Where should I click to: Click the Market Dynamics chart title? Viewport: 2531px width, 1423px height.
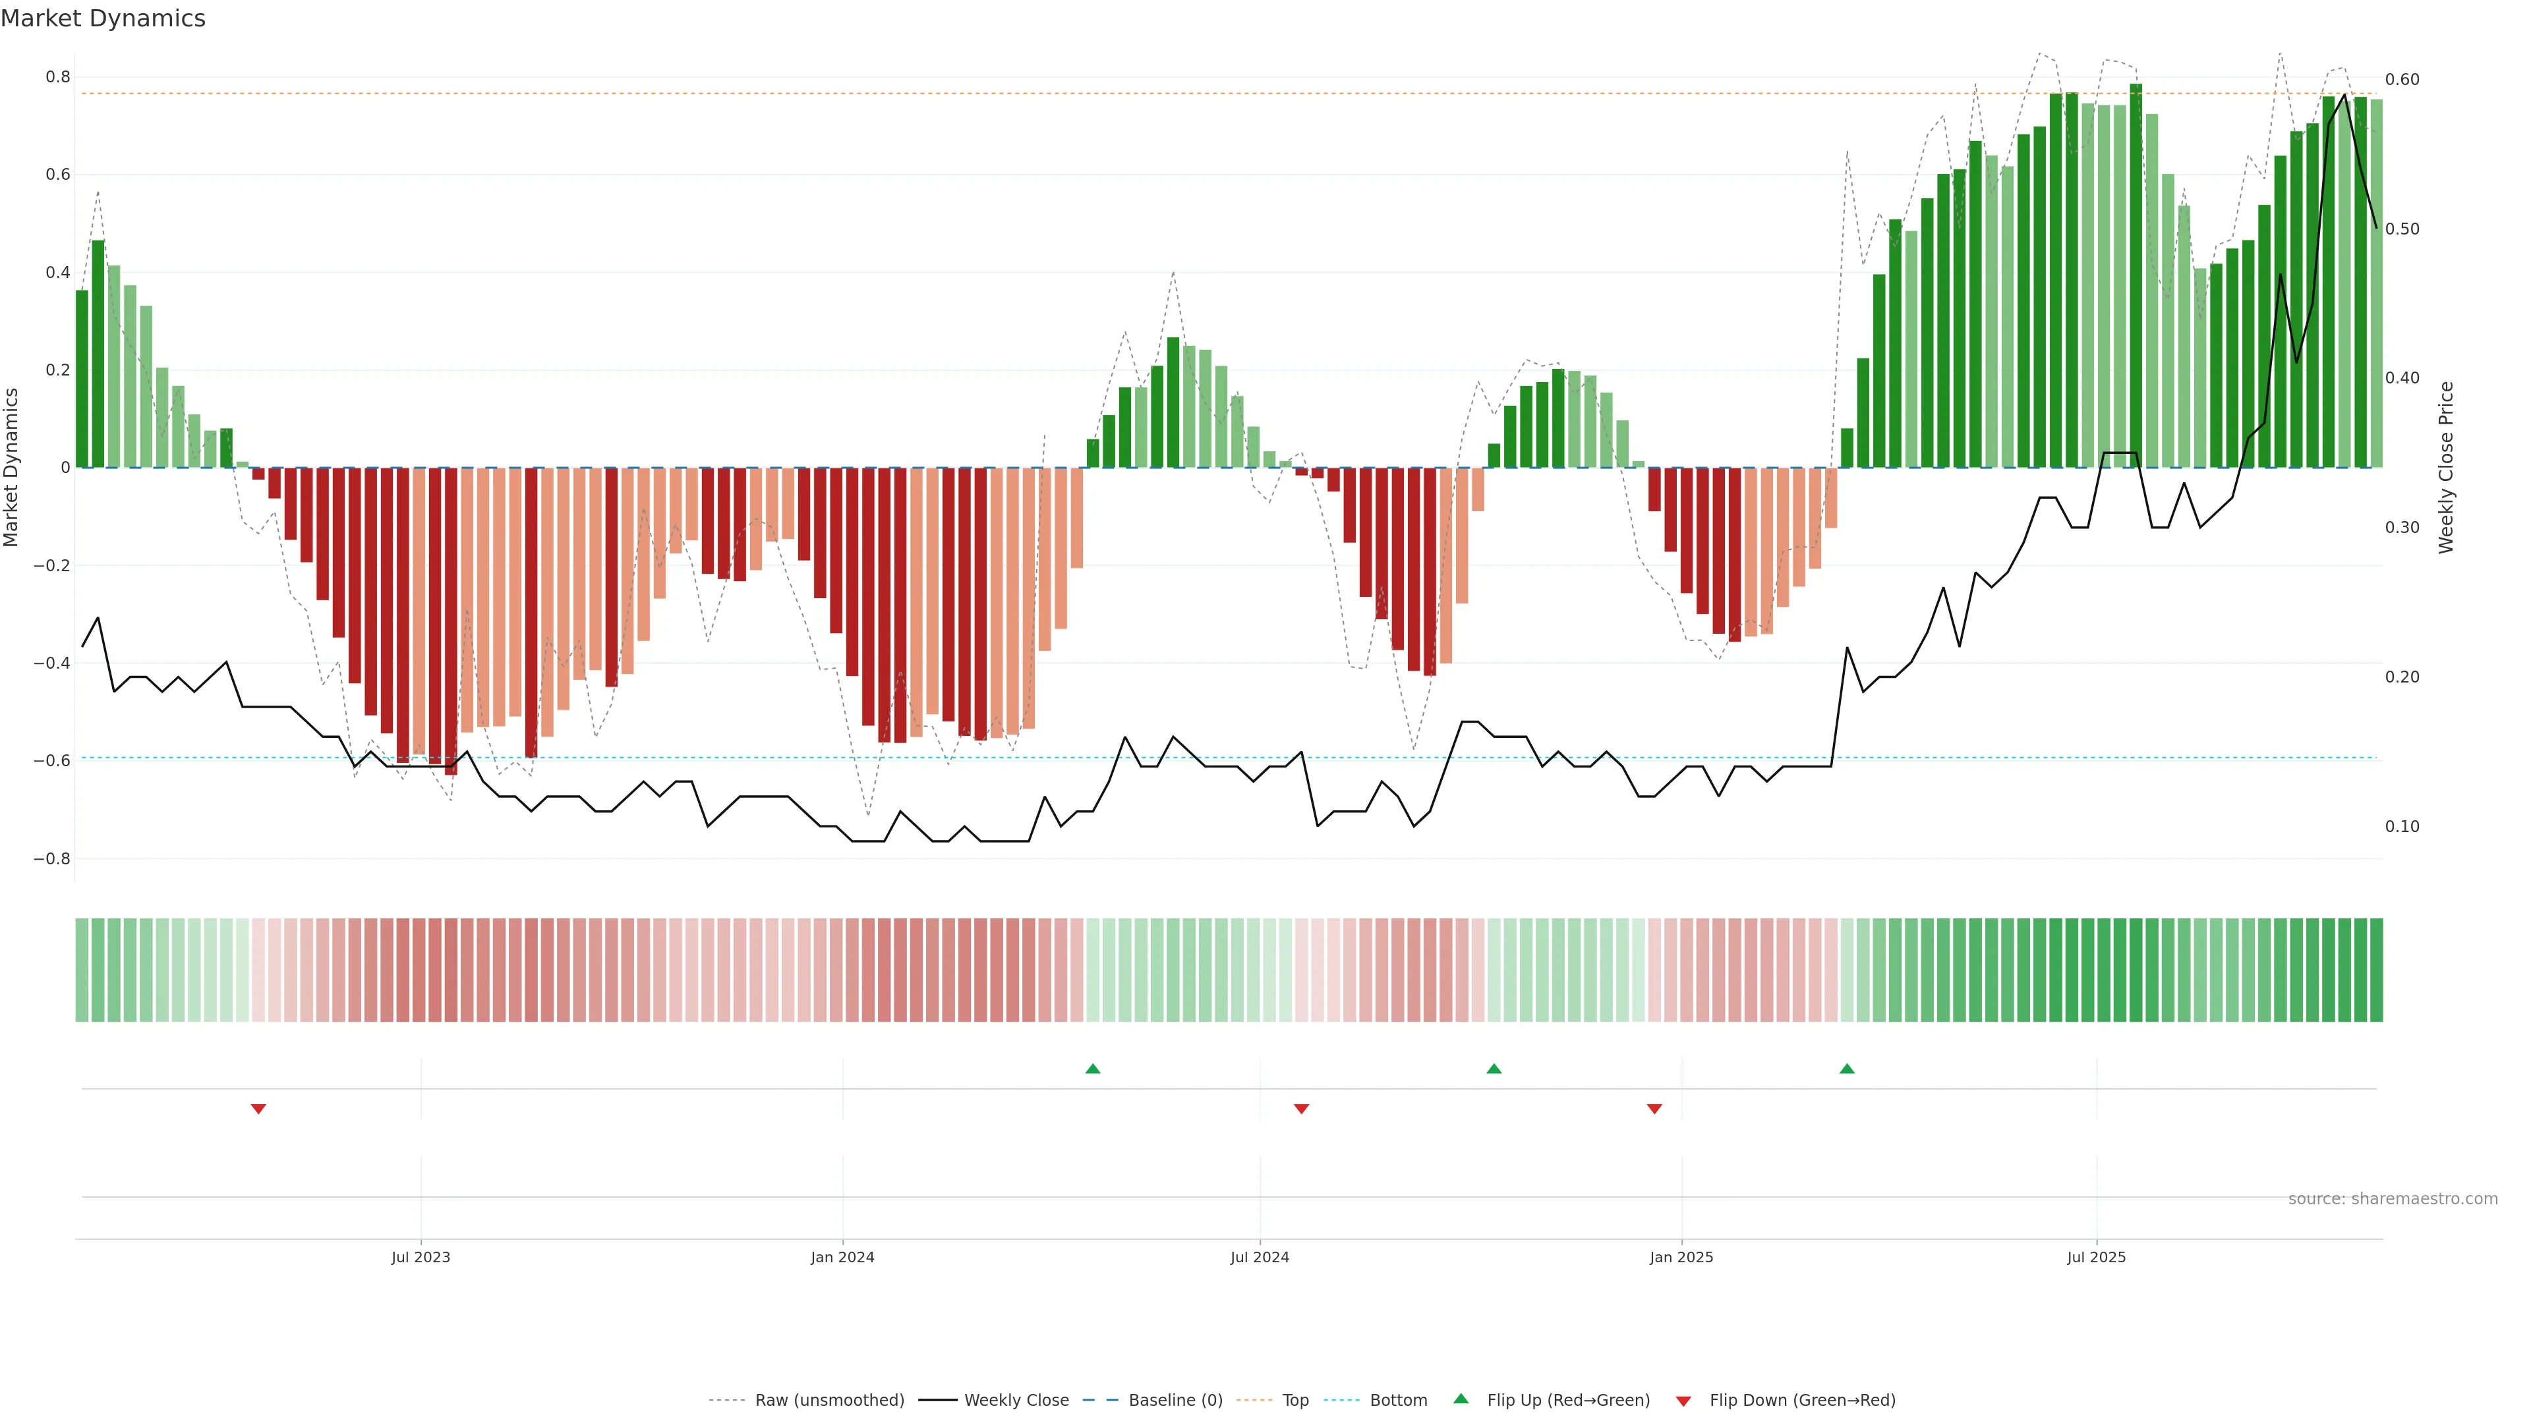pyautogui.click(x=103, y=18)
